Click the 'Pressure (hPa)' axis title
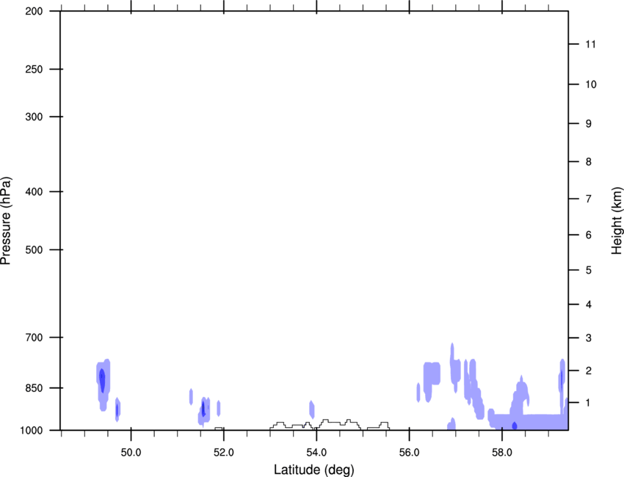624x477 pixels. pyautogui.click(x=6, y=221)
